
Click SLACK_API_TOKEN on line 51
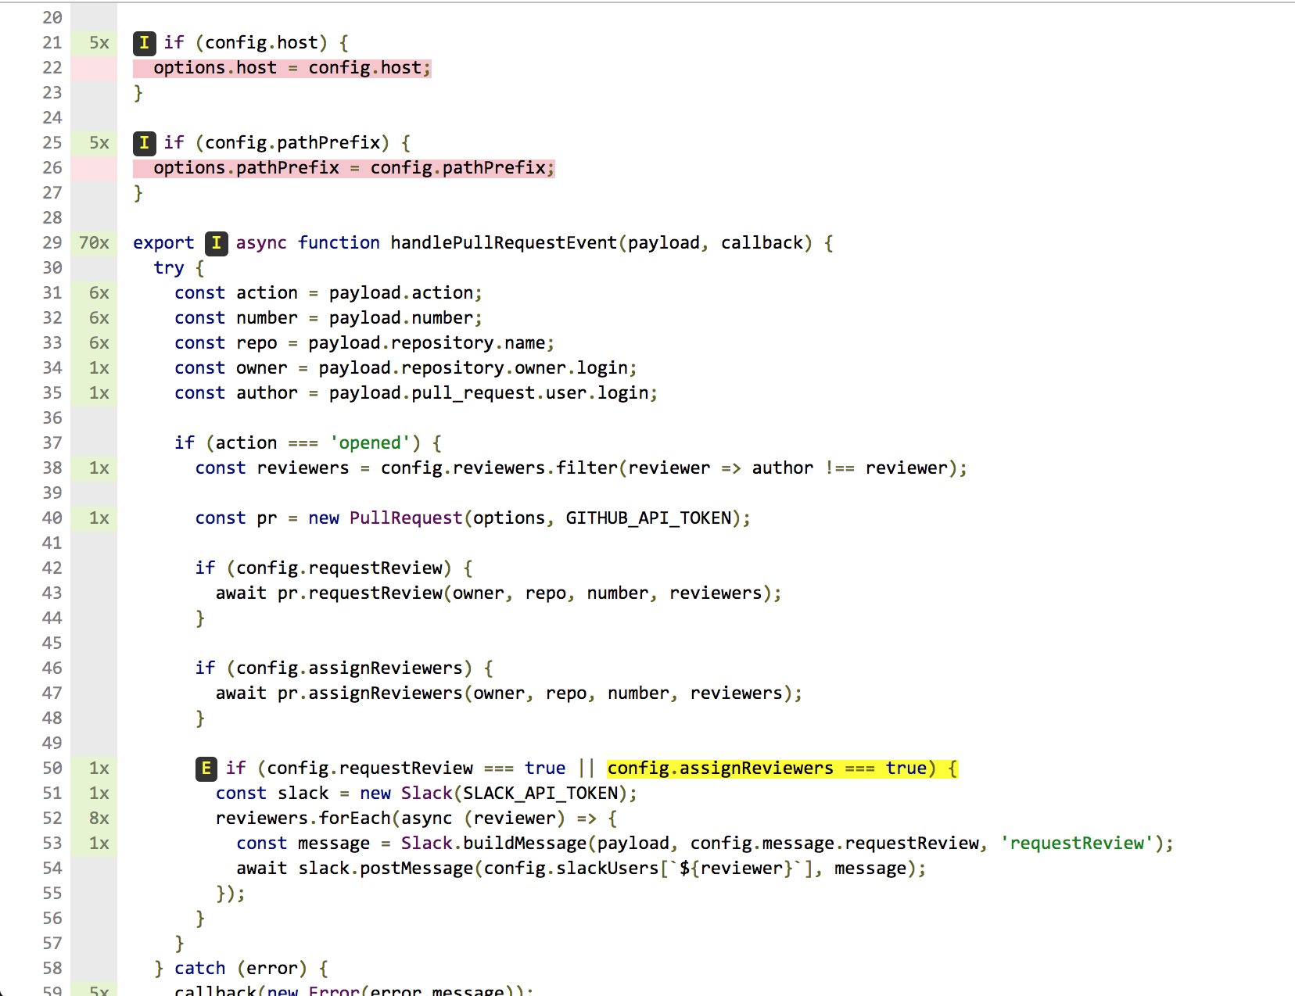540,794
